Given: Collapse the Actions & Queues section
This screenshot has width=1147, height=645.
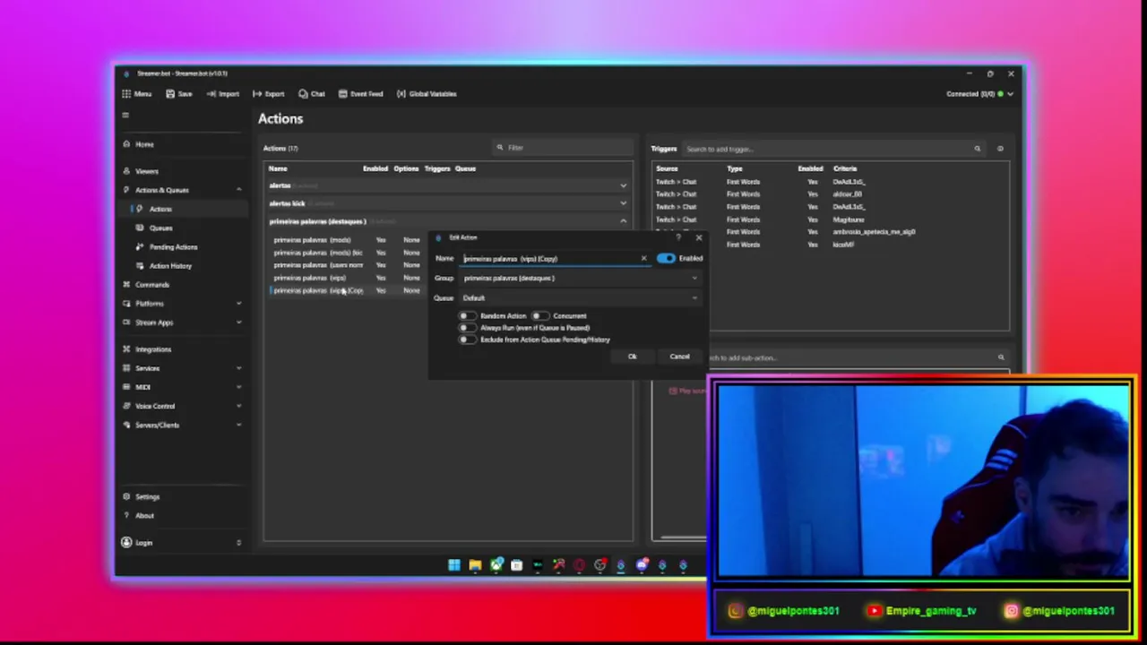Looking at the screenshot, I should (238, 190).
